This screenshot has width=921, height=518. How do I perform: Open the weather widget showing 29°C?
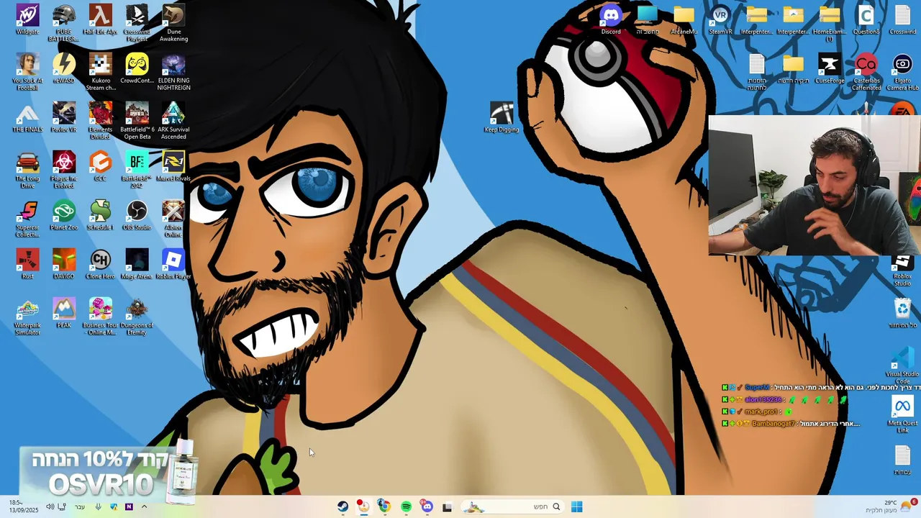pyautogui.click(x=889, y=506)
